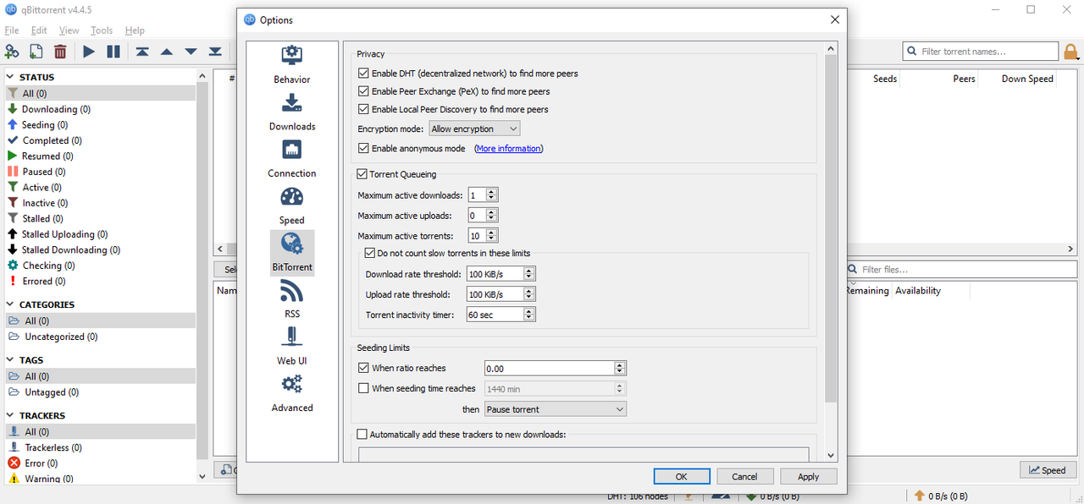Click the Maximum active torrents spinner

[483, 235]
